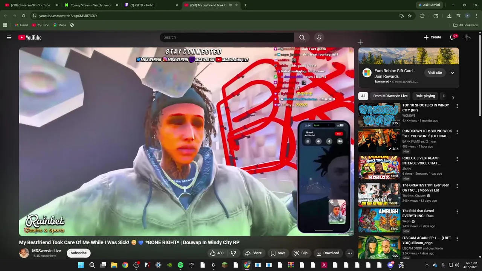Open Chrome extensions puzzle icon

click(422, 16)
